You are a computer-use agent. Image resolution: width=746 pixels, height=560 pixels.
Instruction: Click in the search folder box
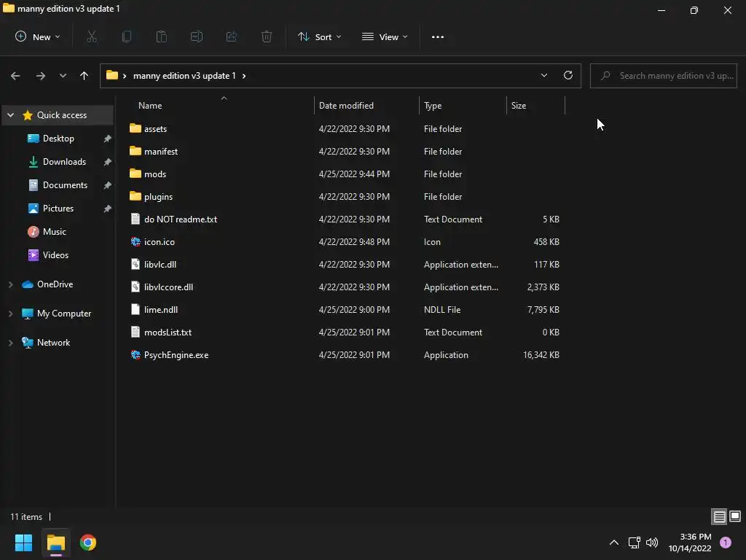coord(663,76)
